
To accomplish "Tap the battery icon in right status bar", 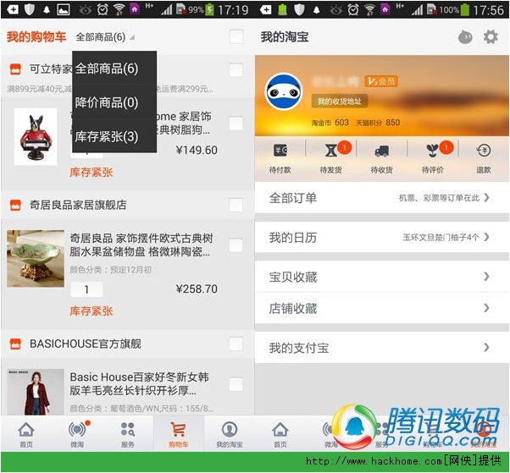I will point(465,10).
